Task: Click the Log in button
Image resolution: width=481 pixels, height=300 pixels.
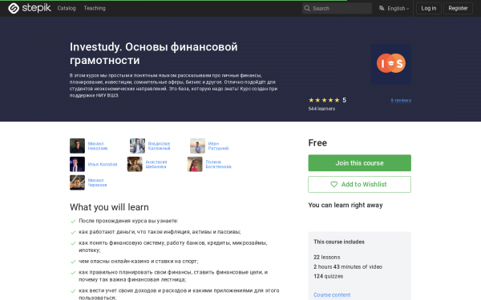Action: point(429,8)
